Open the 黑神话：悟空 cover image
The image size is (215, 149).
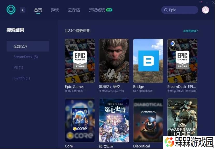pyautogui.click(x=114, y=61)
